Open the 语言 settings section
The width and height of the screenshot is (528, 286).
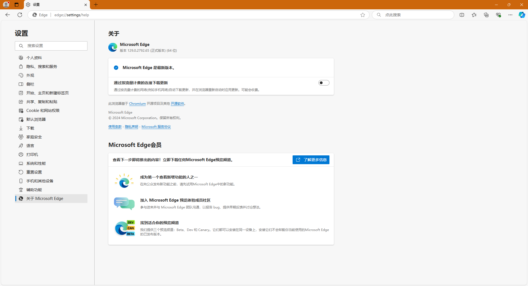(51, 146)
